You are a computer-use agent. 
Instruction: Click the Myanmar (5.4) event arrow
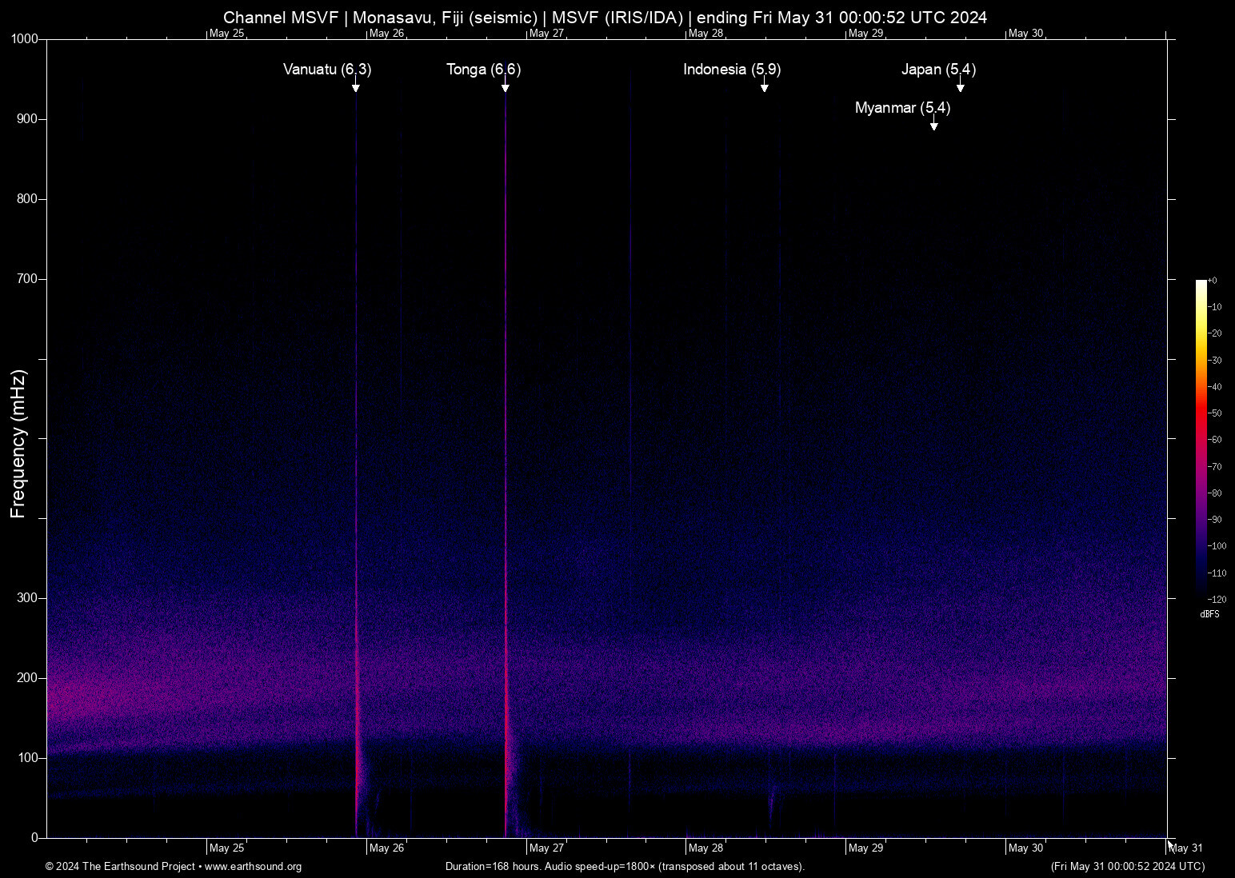pyautogui.click(x=933, y=126)
